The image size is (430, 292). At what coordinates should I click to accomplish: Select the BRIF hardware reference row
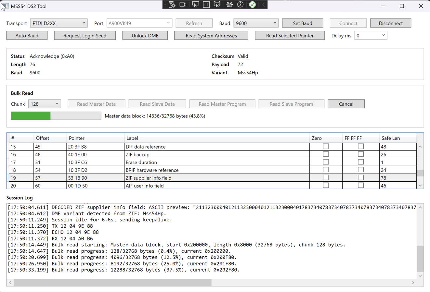coord(152,170)
